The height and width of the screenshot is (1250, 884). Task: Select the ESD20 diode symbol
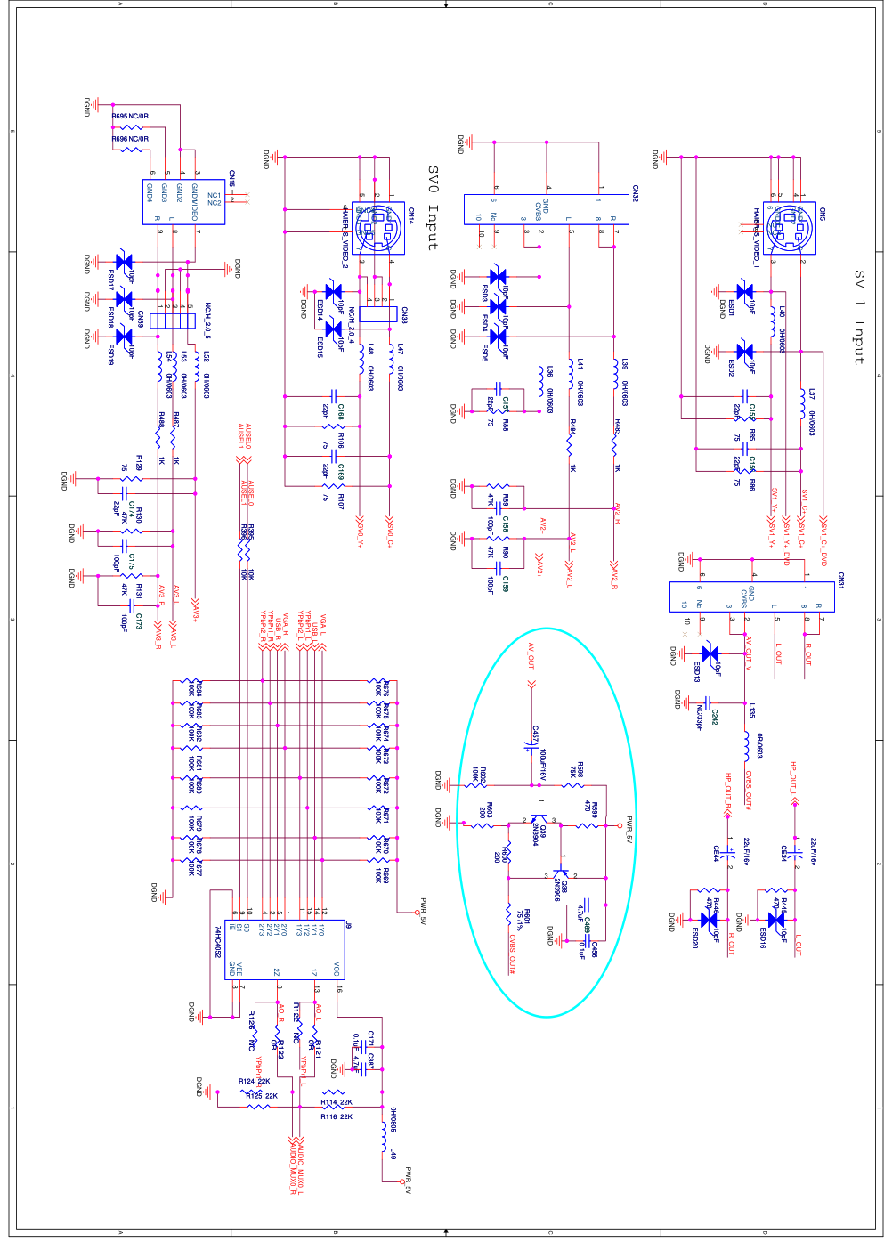click(709, 921)
